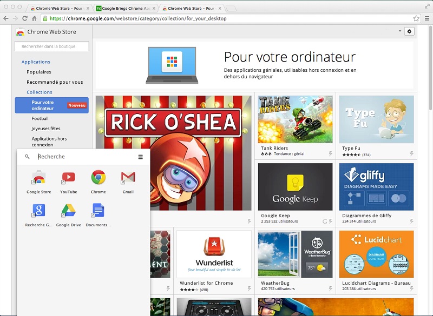Go to the browser home page icon
Image resolution: width=433 pixels, height=316 pixels.
coord(34,18)
